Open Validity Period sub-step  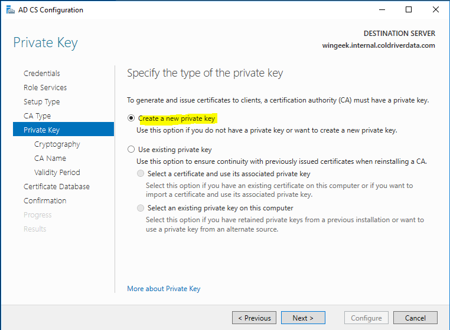(57, 173)
